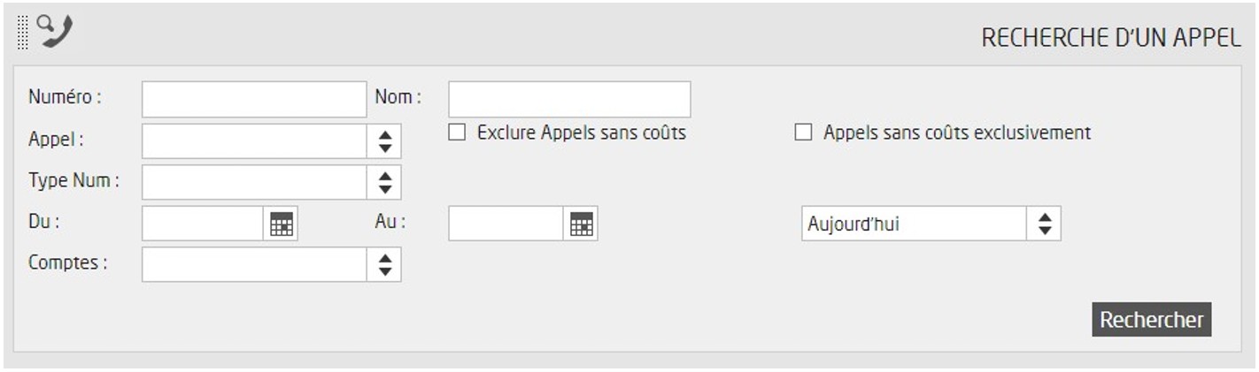Image resolution: width=1259 pixels, height=372 pixels.
Task: Enable Appels sans coûts exclusivement
Action: click(803, 133)
